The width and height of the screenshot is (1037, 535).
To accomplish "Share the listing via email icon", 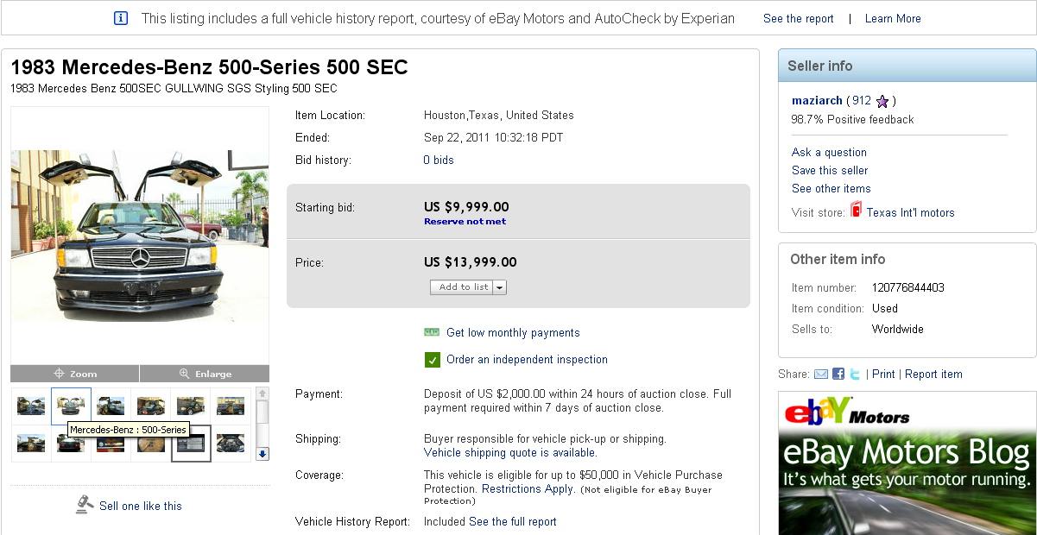I will pyautogui.click(x=821, y=374).
